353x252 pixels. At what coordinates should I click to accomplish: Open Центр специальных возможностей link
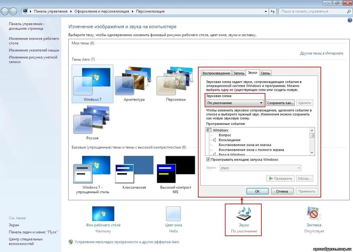(x=26, y=241)
